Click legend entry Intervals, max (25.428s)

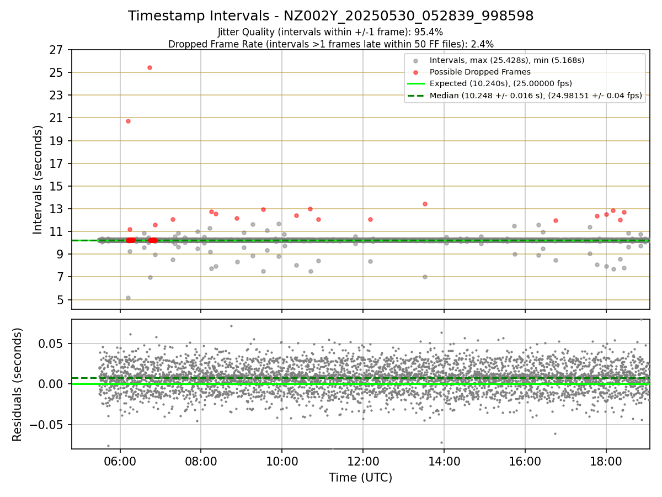pyautogui.click(x=506, y=60)
